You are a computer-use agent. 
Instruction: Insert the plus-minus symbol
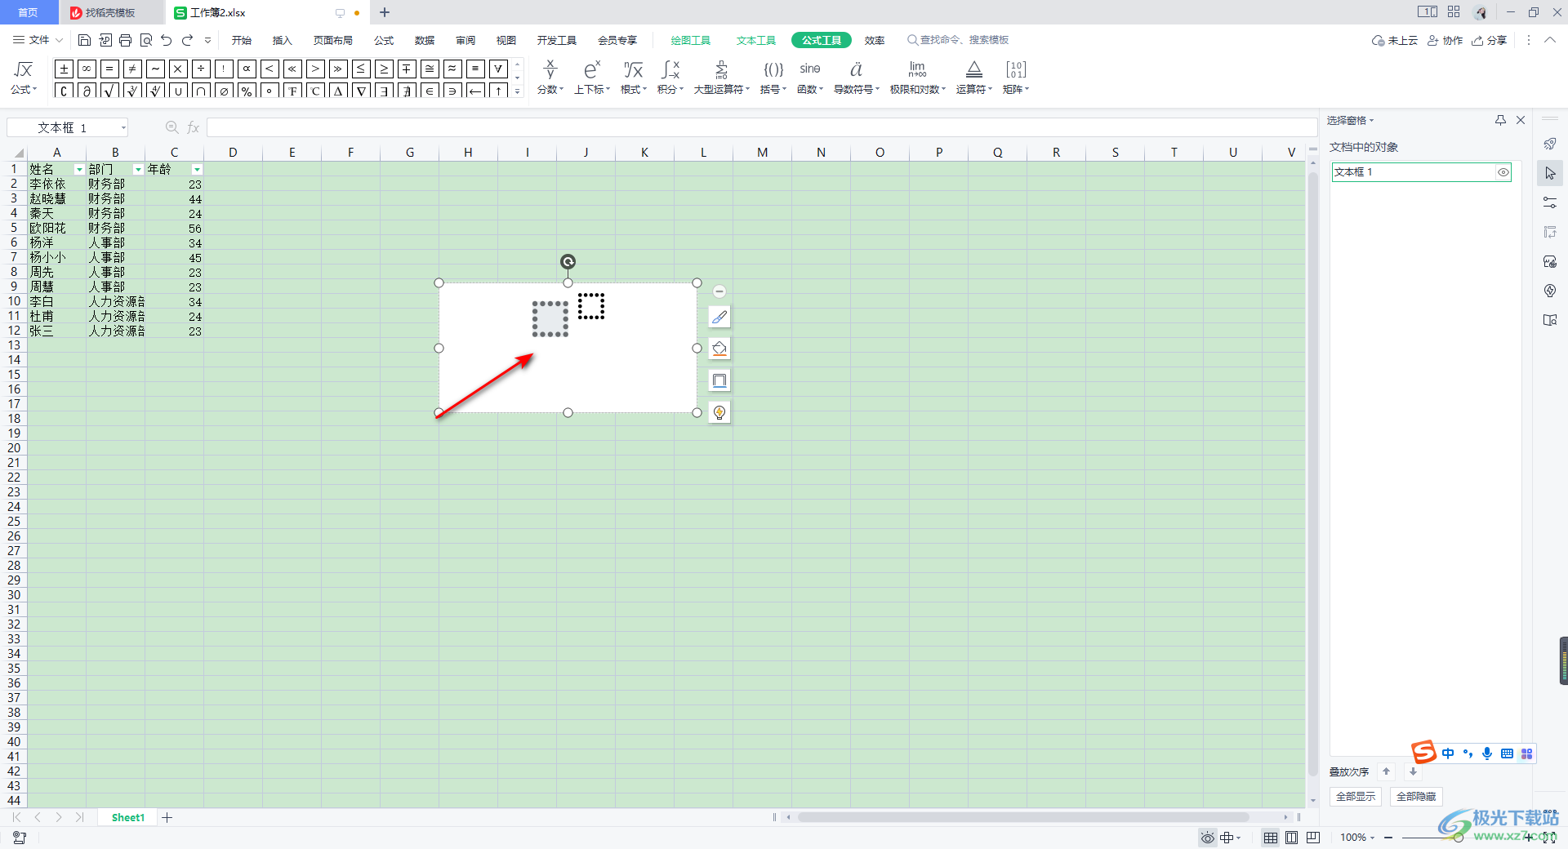(x=64, y=69)
